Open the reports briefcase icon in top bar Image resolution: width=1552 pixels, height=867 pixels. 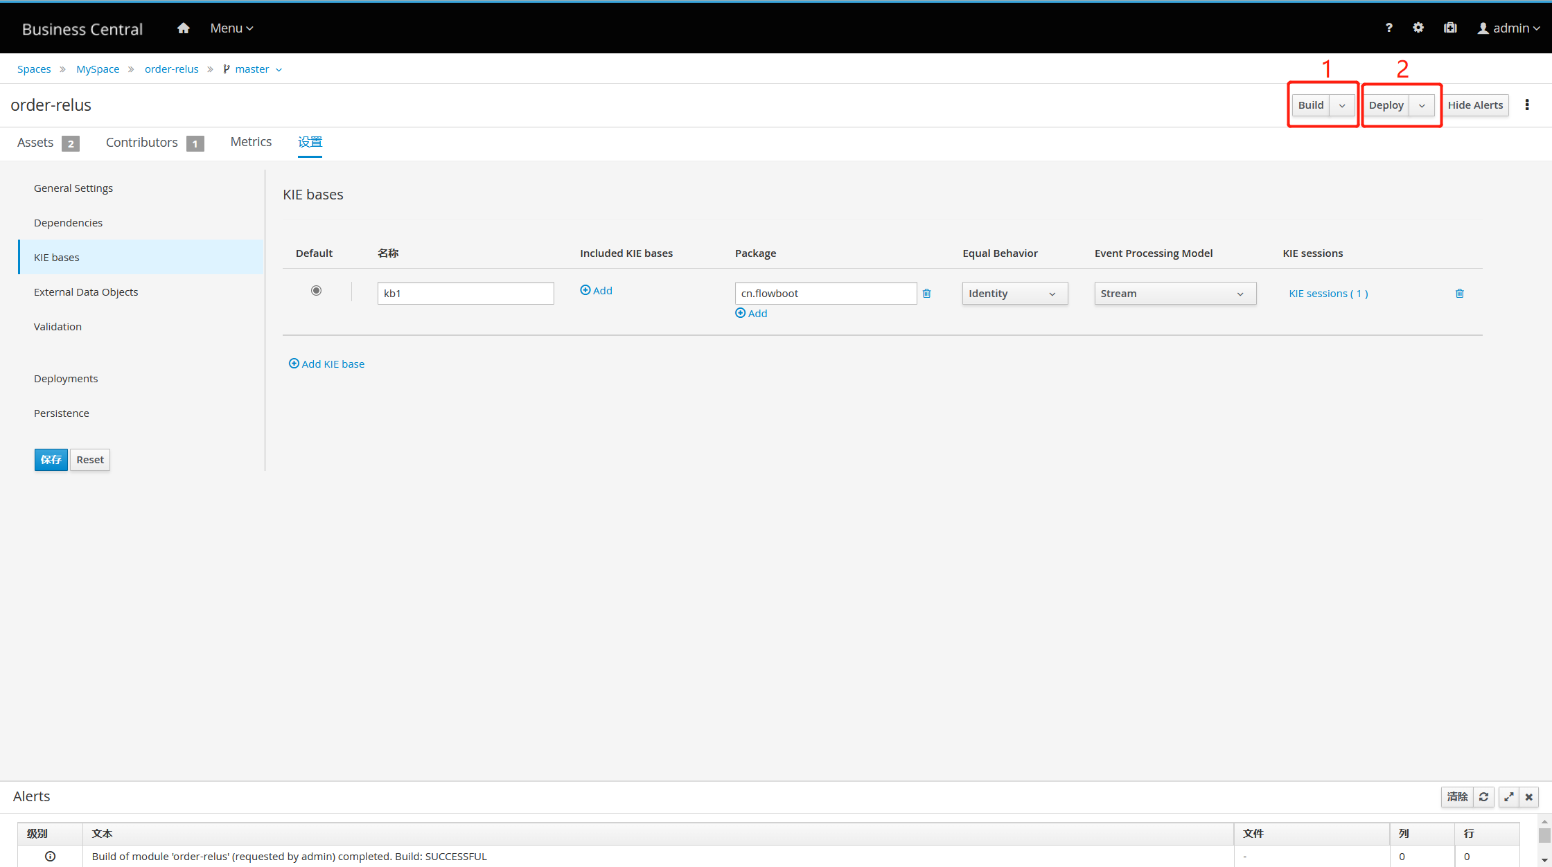(1450, 28)
